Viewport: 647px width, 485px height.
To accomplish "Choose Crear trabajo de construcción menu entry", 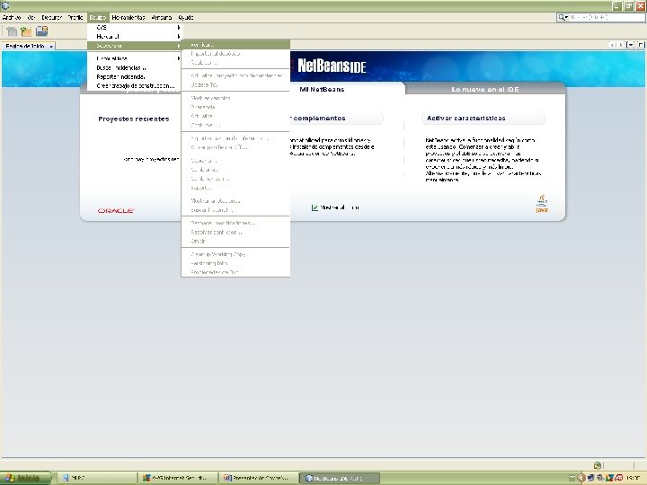I will tap(135, 86).
